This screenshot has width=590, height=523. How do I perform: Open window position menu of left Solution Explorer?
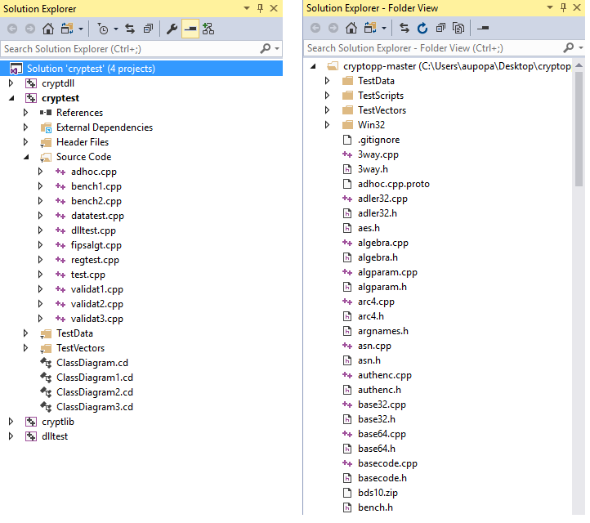(x=247, y=8)
